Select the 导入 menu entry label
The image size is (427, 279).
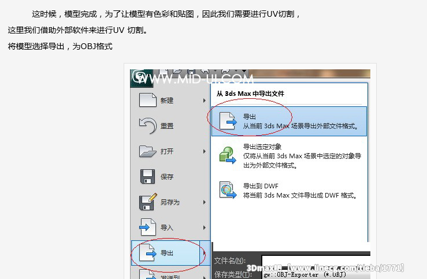pos(167,228)
